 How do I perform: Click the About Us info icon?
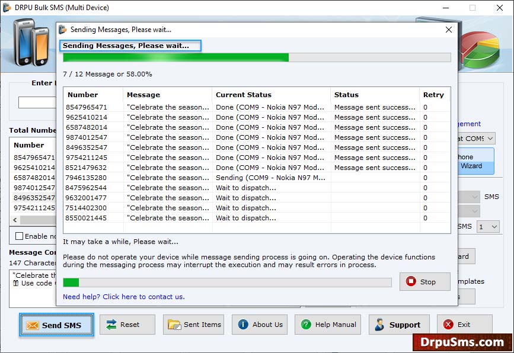243,325
